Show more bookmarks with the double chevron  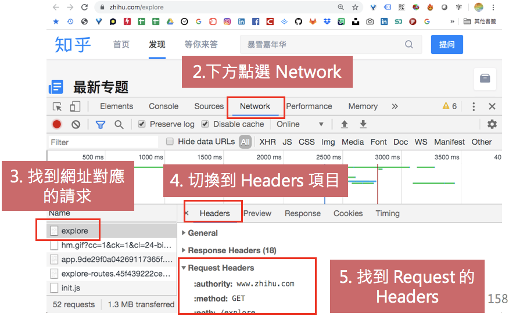point(452,21)
